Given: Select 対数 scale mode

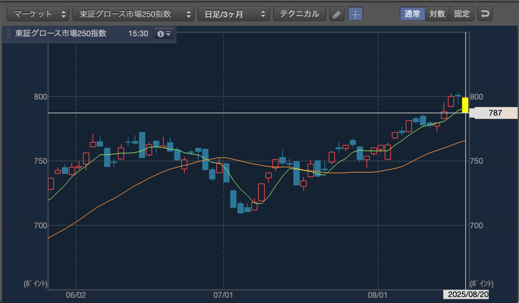Looking at the screenshot, I should (437, 14).
